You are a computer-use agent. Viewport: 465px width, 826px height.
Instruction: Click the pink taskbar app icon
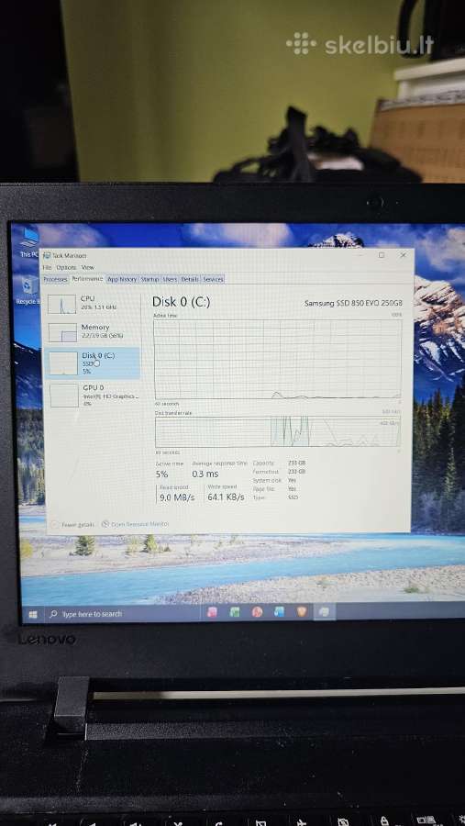click(212, 611)
